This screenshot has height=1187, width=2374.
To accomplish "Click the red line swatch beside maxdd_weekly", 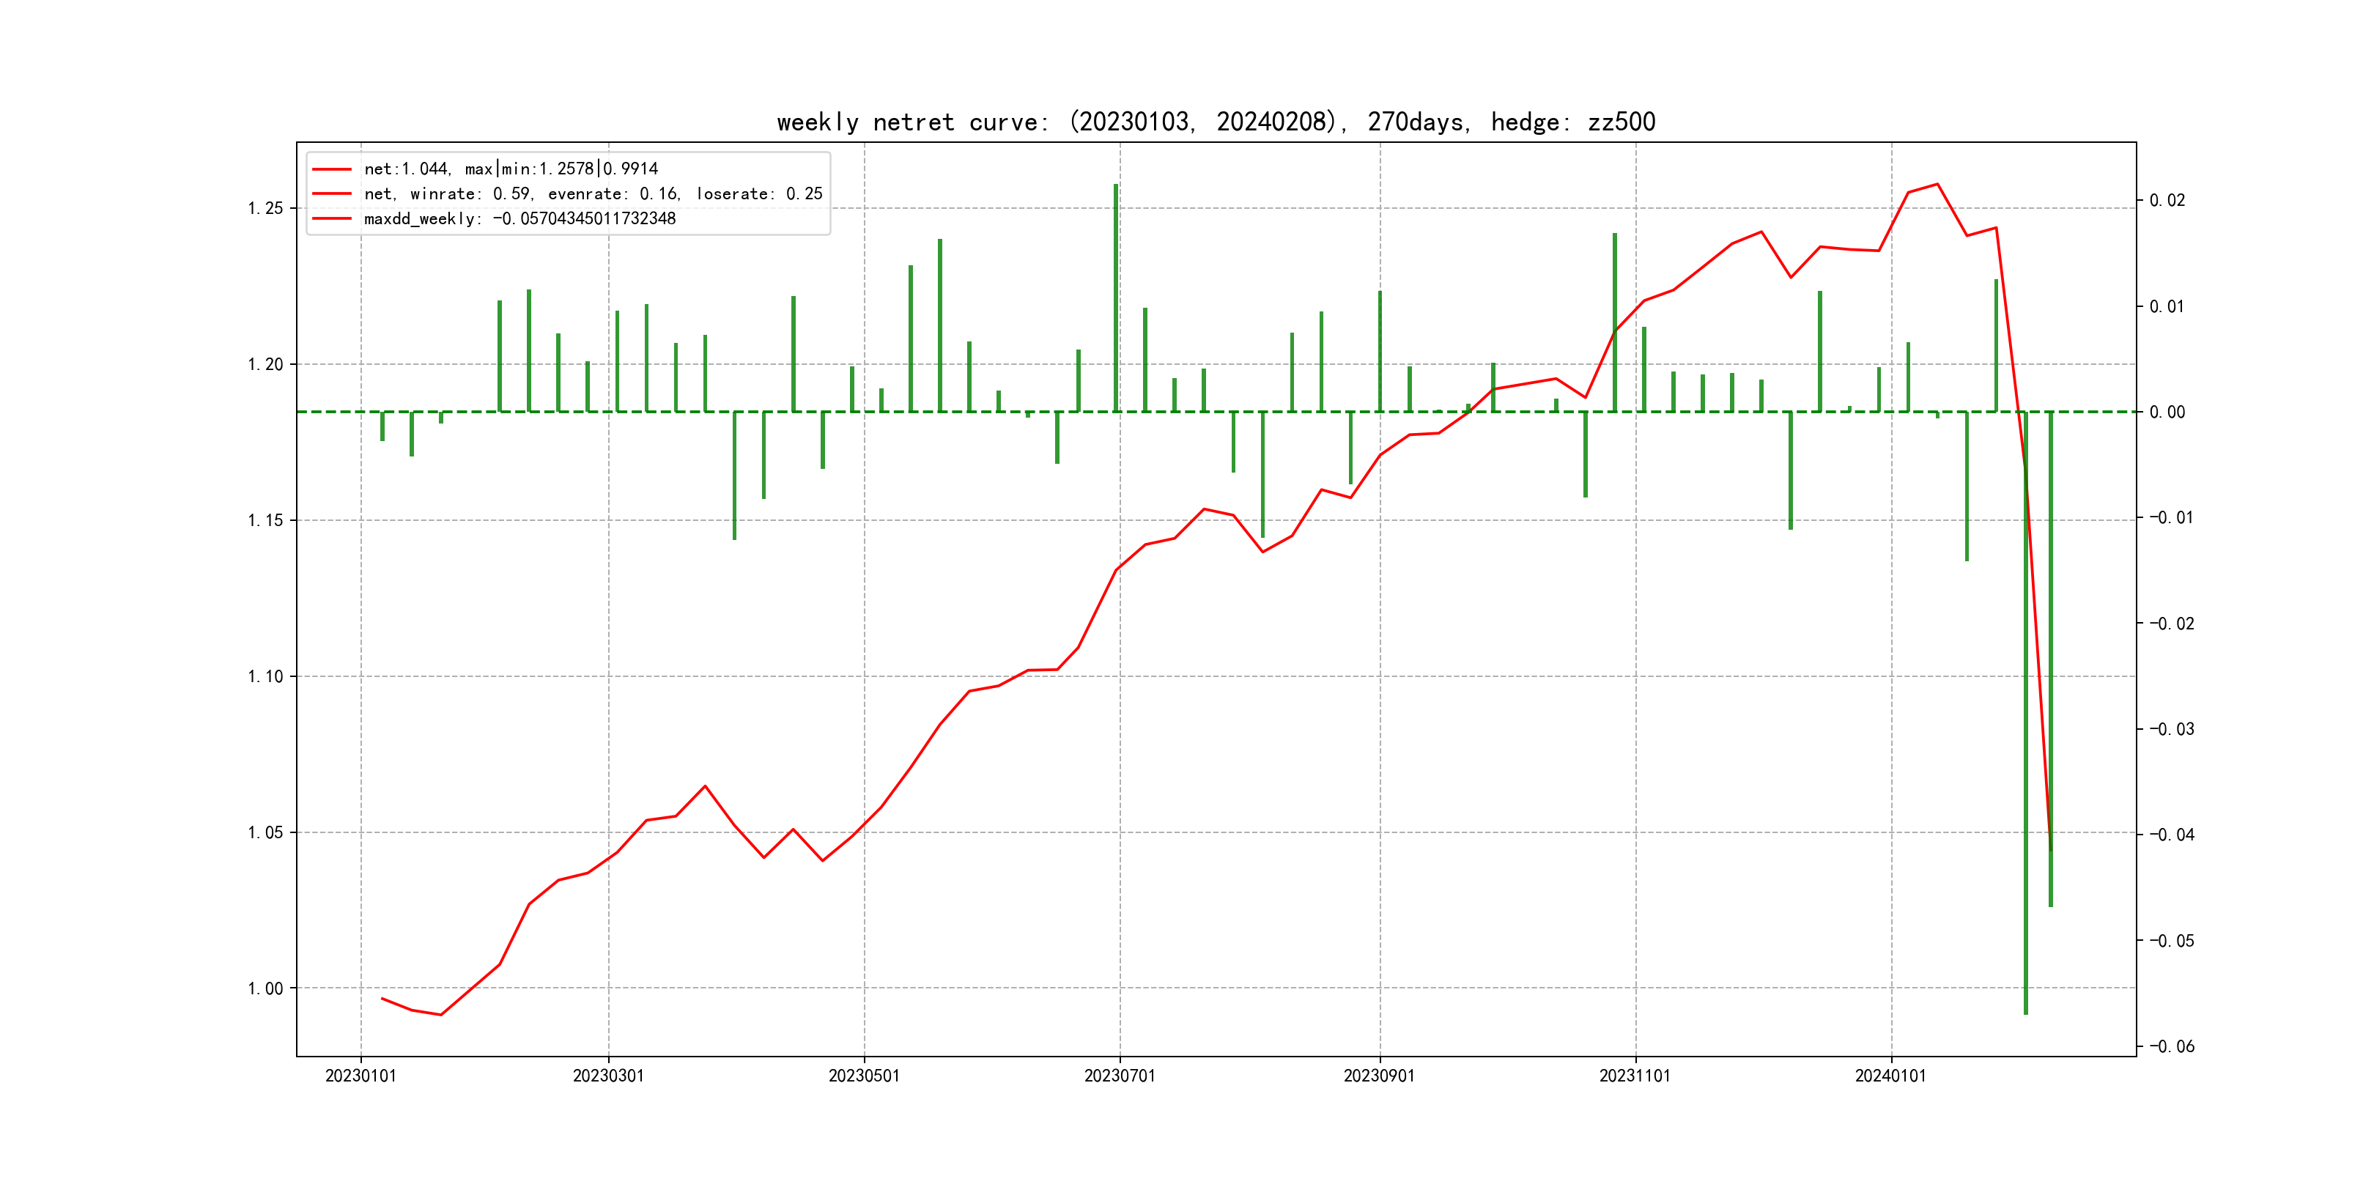I will pos(332,219).
